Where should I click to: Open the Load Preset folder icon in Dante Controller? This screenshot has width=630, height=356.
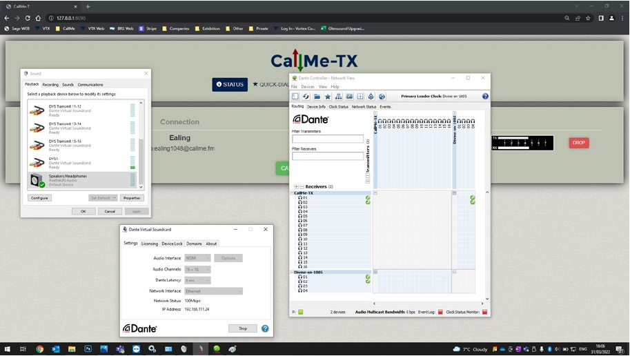[317, 97]
